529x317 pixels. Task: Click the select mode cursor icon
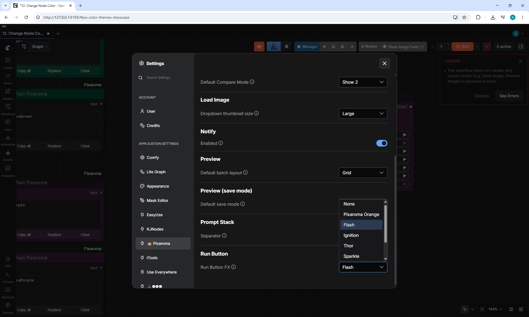(x=465, y=309)
